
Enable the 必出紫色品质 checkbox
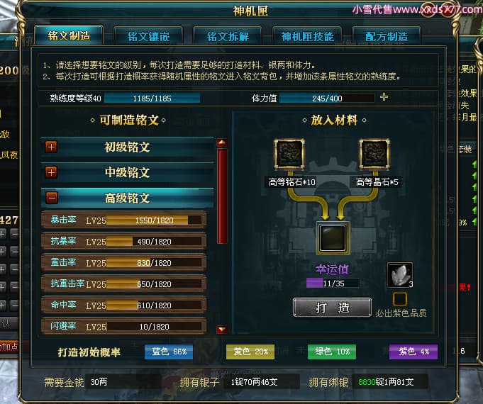pyautogui.click(x=400, y=299)
